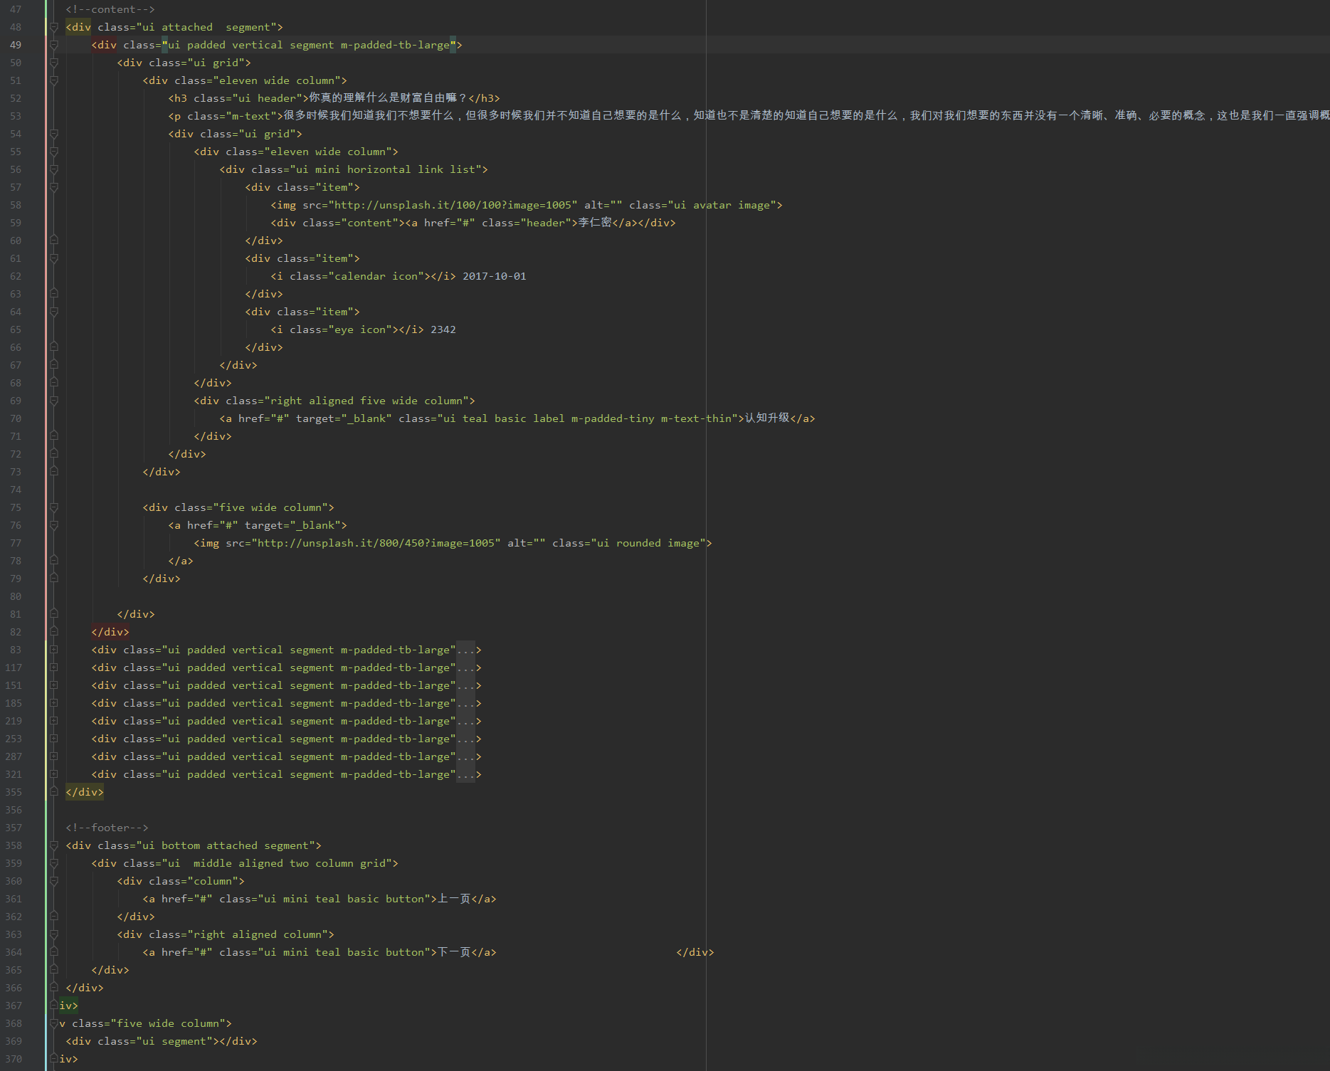1330x1071 pixels.
Task: Collapse five wide column fold on line 75
Action: point(54,507)
